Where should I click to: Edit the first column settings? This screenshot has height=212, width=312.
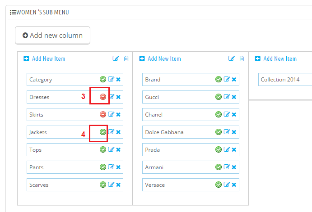coord(116,59)
